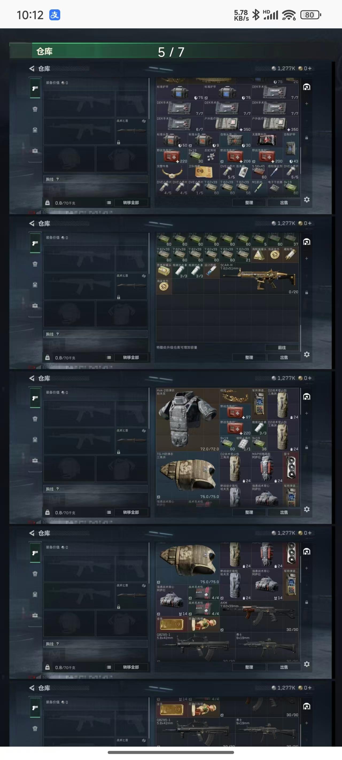Tap the Bluetooth status icon
Screen dimensions: 342x760
[x=256, y=14]
